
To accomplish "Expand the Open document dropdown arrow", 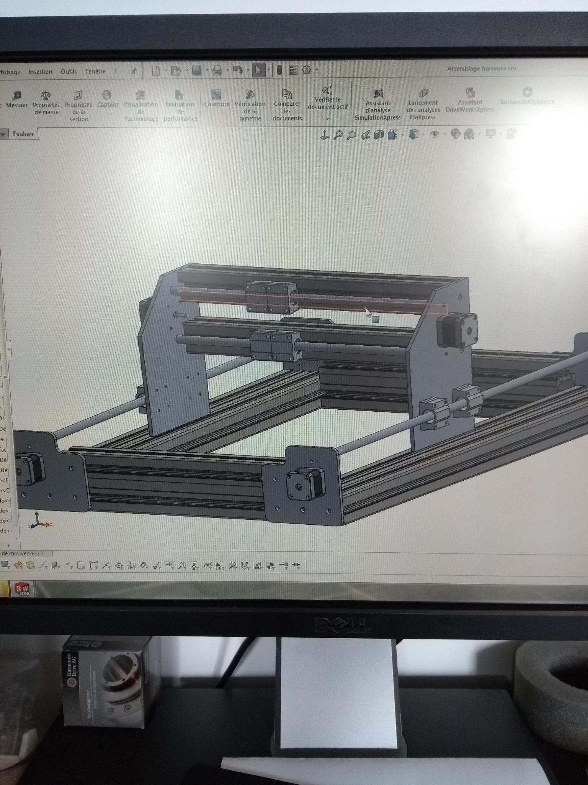I will [186, 71].
